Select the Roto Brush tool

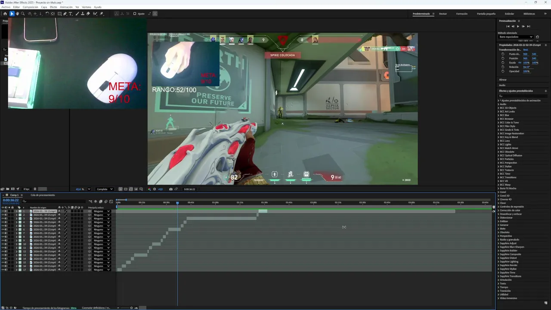pyautogui.click(x=95, y=14)
